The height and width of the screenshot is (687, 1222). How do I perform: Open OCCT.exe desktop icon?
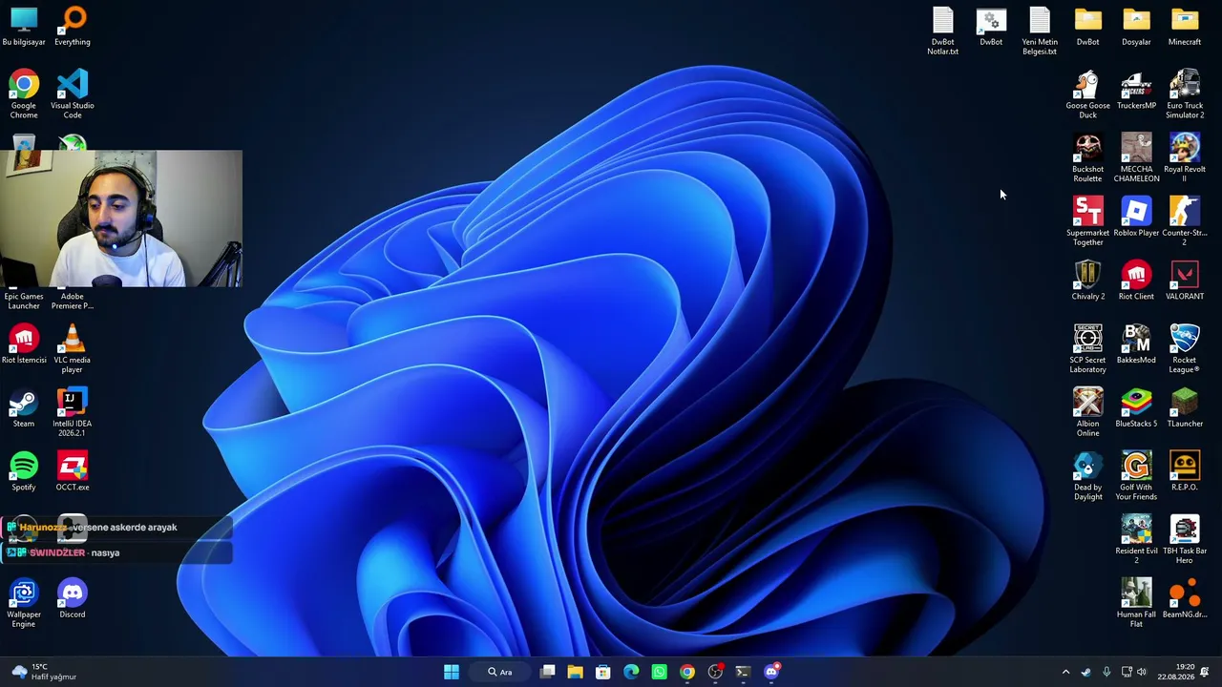point(73,471)
